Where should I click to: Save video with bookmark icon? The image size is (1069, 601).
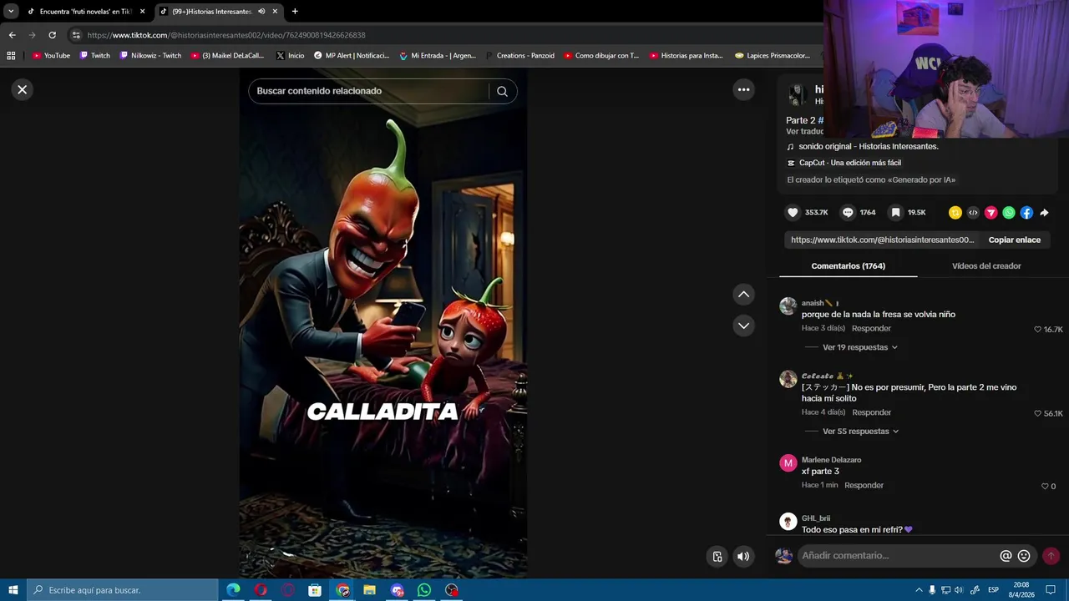[895, 213]
